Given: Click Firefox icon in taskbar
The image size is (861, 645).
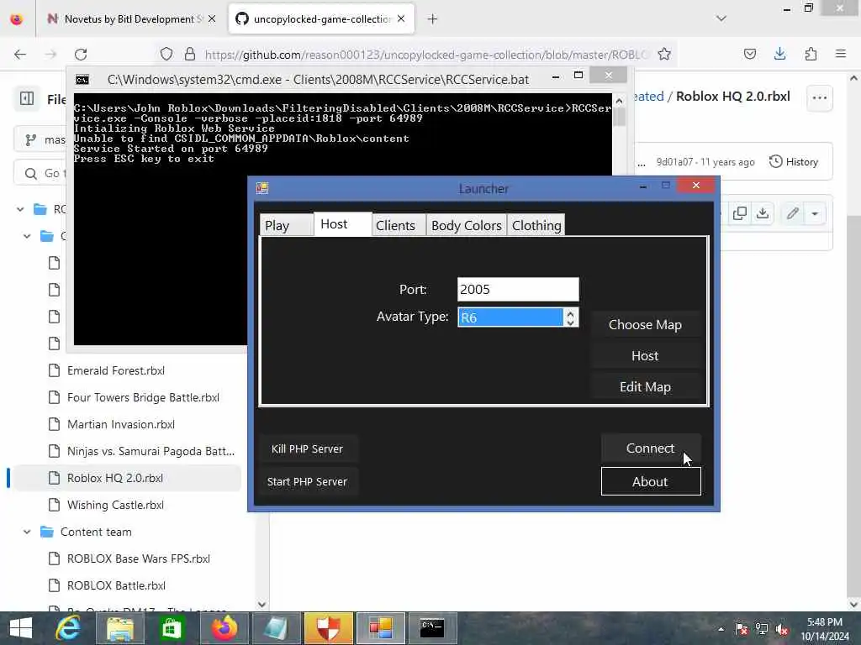Looking at the screenshot, I should click(x=224, y=628).
